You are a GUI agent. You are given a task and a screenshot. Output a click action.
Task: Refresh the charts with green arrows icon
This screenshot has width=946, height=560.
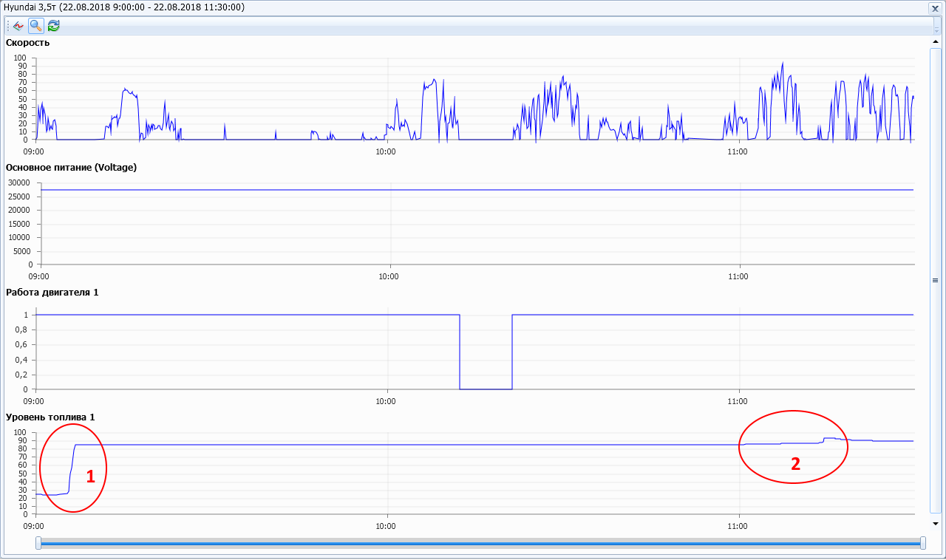[x=53, y=26]
